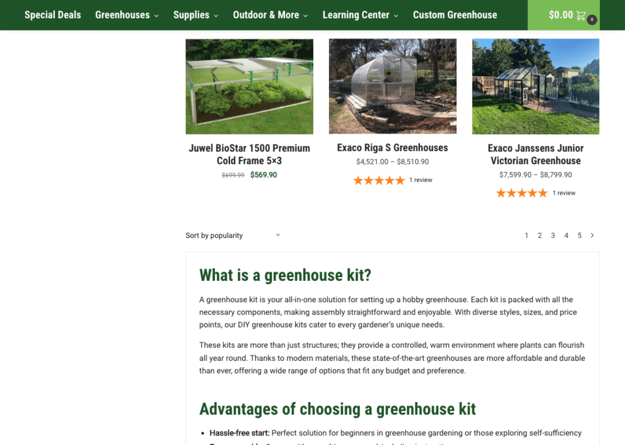
Task: Click the Janssens Junior Victorian star rating
Action: click(522, 194)
